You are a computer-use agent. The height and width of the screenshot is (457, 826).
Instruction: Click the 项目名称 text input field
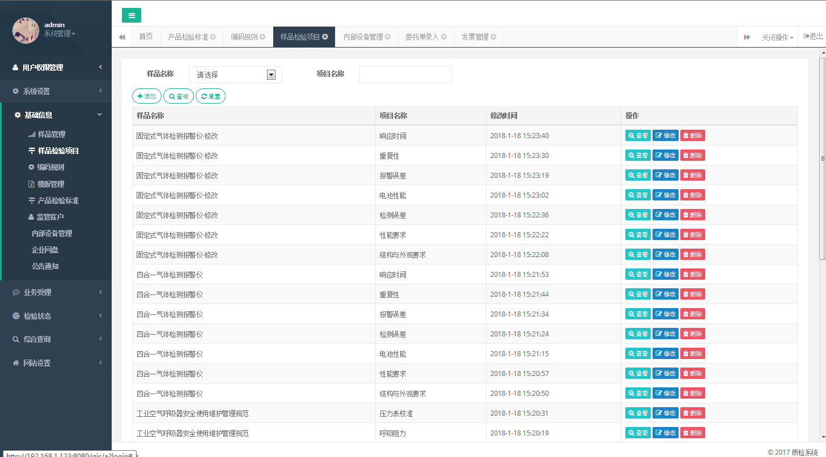click(x=405, y=75)
